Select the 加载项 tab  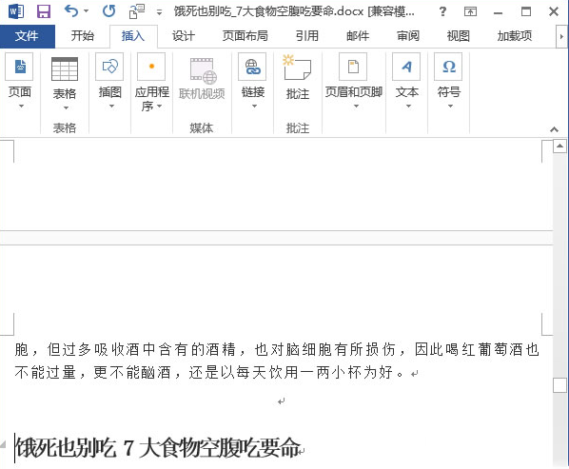pyautogui.click(x=515, y=36)
